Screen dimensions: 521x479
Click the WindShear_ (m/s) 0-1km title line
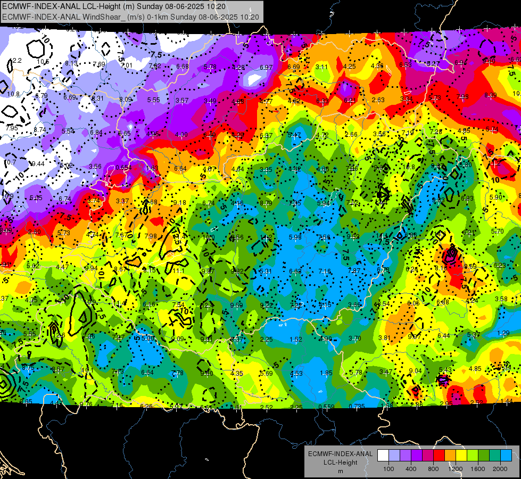coord(130,17)
